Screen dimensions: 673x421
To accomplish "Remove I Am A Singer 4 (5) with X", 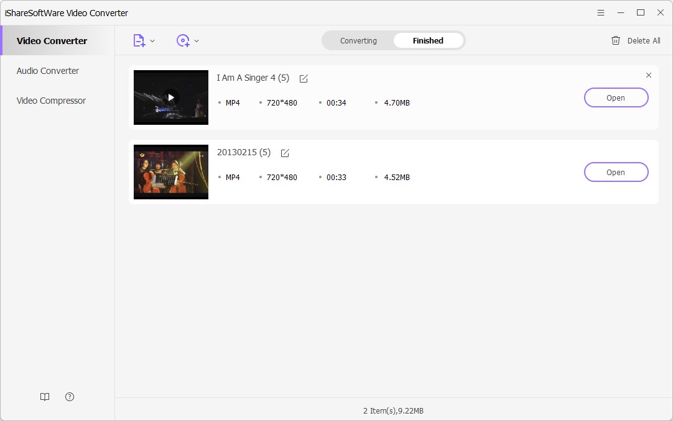I will (x=649, y=75).
